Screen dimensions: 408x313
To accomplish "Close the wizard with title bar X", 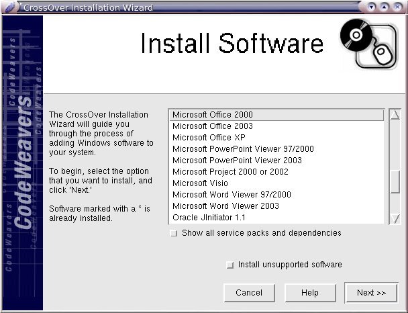I will click(x=397, y=7).
